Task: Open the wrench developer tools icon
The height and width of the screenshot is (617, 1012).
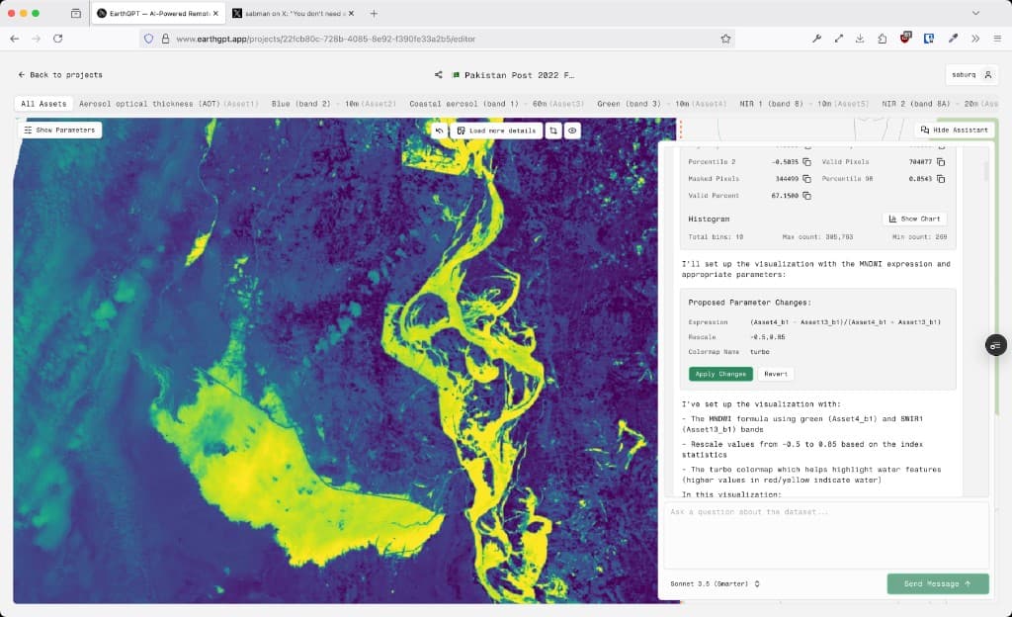Action: click(x=816, y=39)
